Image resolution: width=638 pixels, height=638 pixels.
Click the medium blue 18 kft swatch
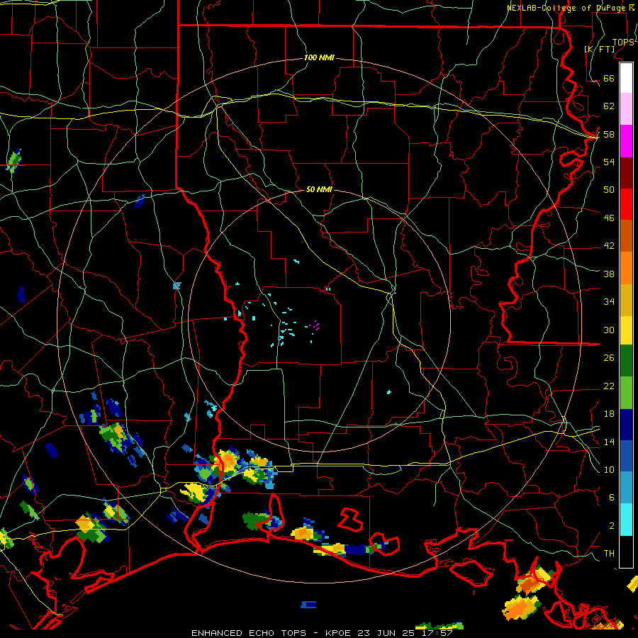626,456
